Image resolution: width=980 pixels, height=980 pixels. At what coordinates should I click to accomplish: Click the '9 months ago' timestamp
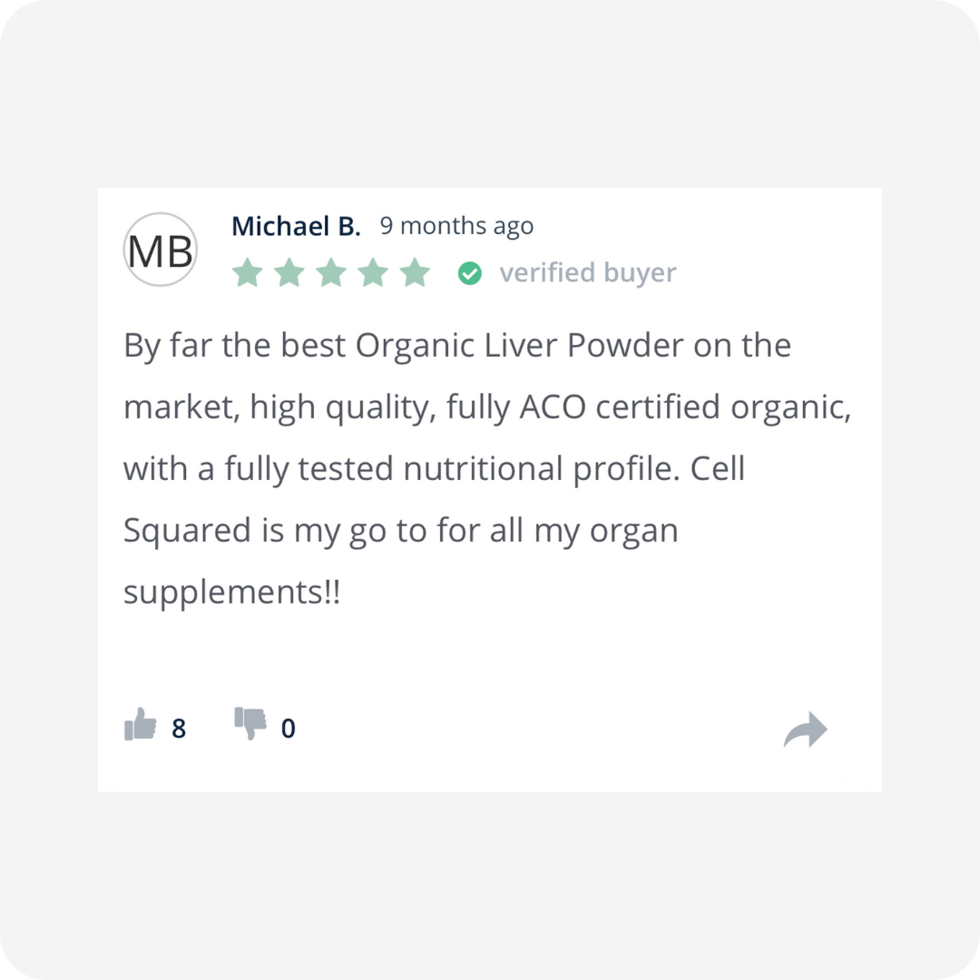click(x=456, y=226)
